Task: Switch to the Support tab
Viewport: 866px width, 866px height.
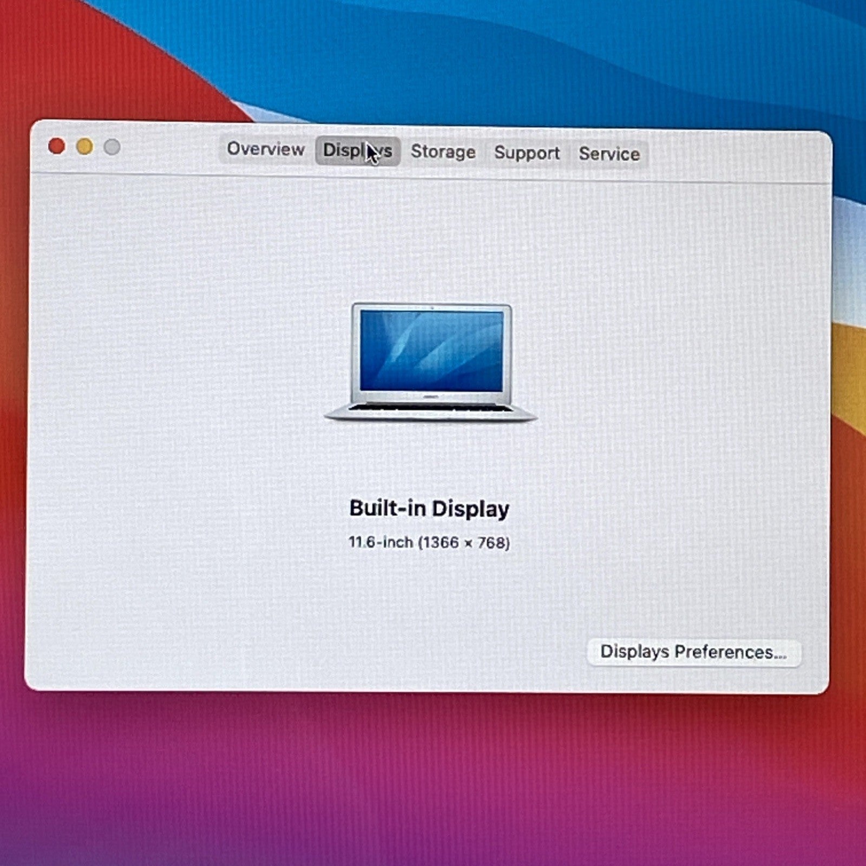Action: coord(527,152)
